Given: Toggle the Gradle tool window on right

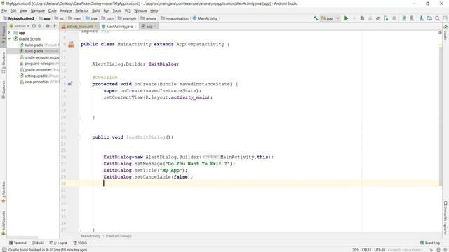Looking at the screenshot, I should point(445,33).
